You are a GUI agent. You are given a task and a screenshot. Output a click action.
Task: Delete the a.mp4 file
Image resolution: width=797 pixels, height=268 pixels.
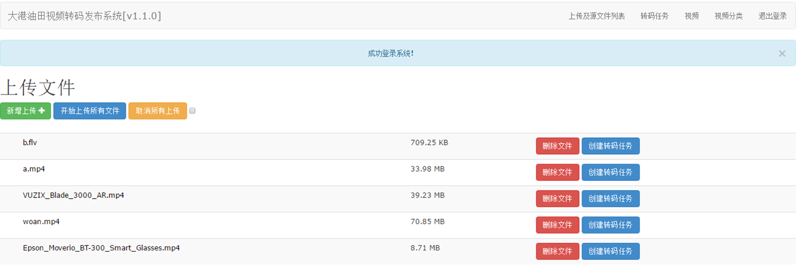coord(557,172)
